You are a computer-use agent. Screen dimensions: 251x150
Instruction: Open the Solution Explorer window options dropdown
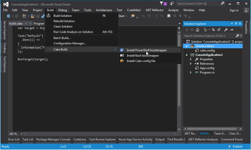pos(232,24)
